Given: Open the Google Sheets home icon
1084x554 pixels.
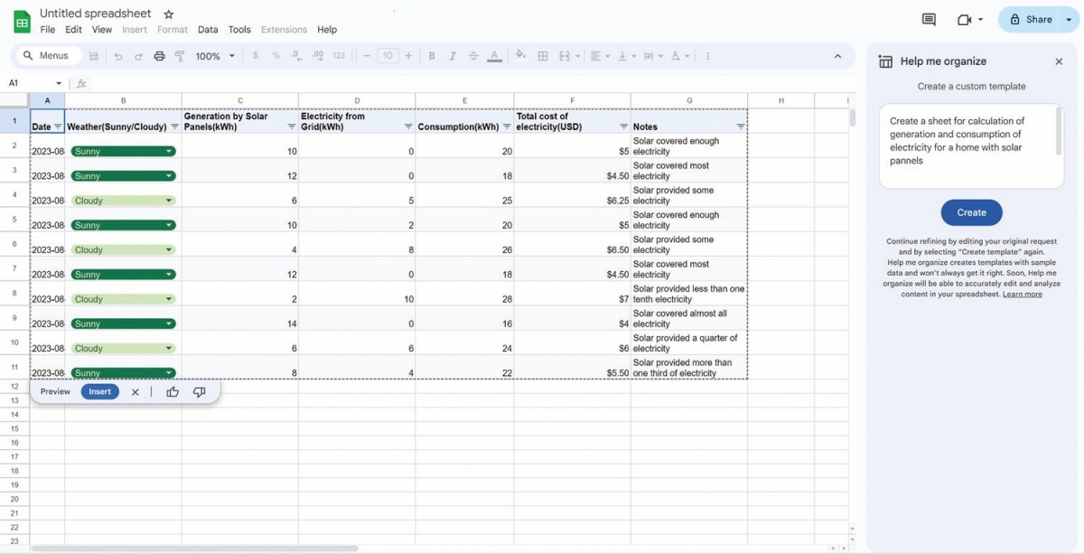Looking at the screenshot, I should coord(22,21).
